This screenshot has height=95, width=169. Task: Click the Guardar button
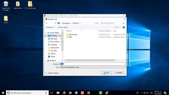click(x=106, y=73)
